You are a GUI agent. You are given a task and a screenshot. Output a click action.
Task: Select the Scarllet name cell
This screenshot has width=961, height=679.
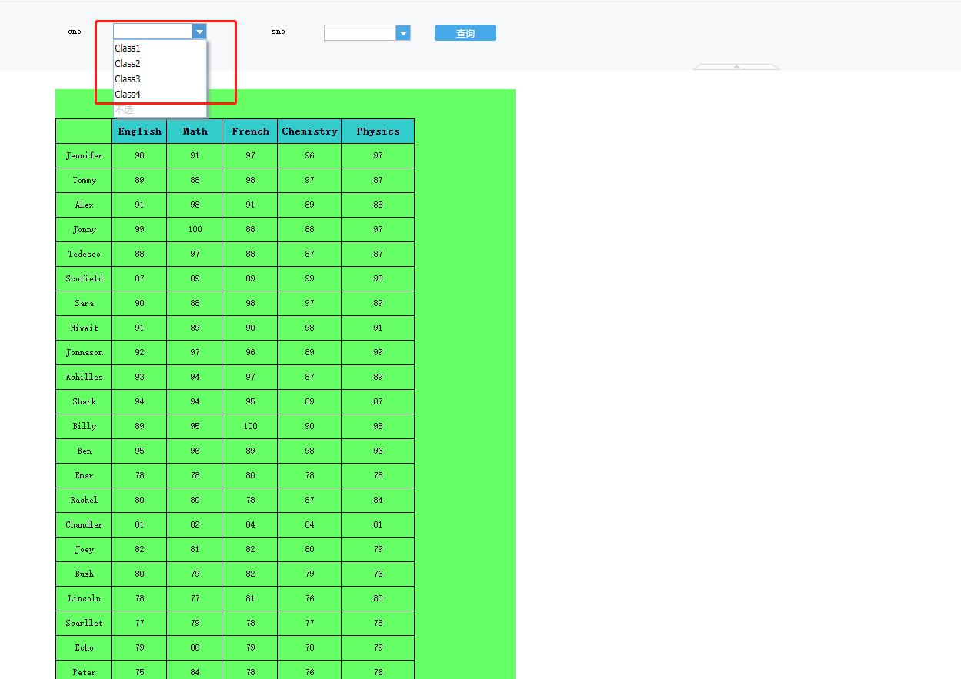coord(84,623)
